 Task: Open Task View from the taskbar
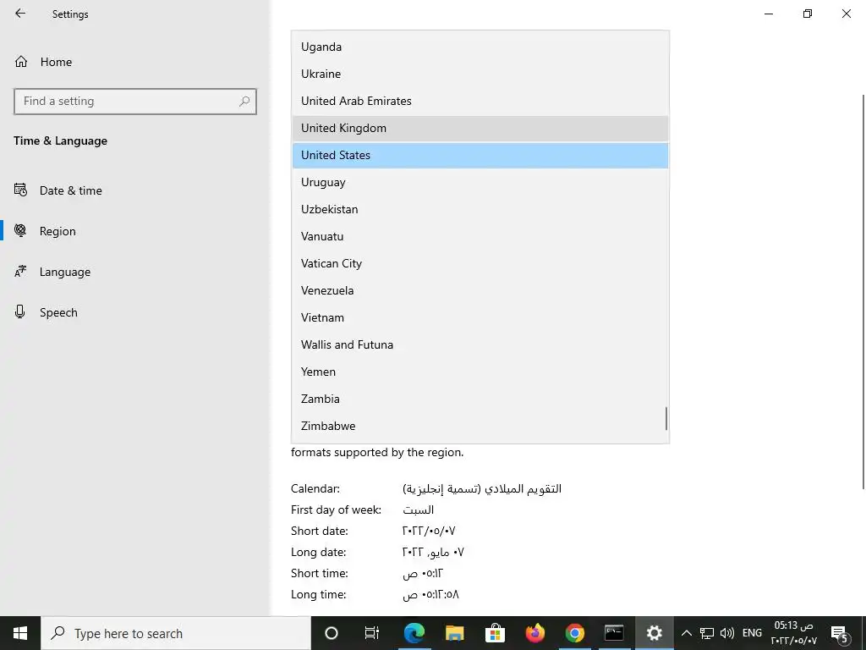pos(372,633)
